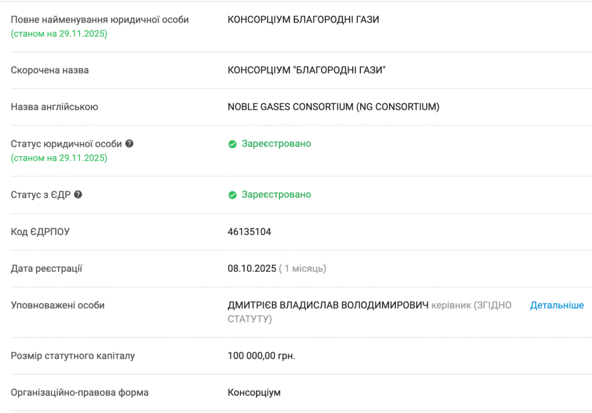Click the "Консорціум" legal form value
Viewport: 592px width, 413px height.
click(x=254, y=393)
